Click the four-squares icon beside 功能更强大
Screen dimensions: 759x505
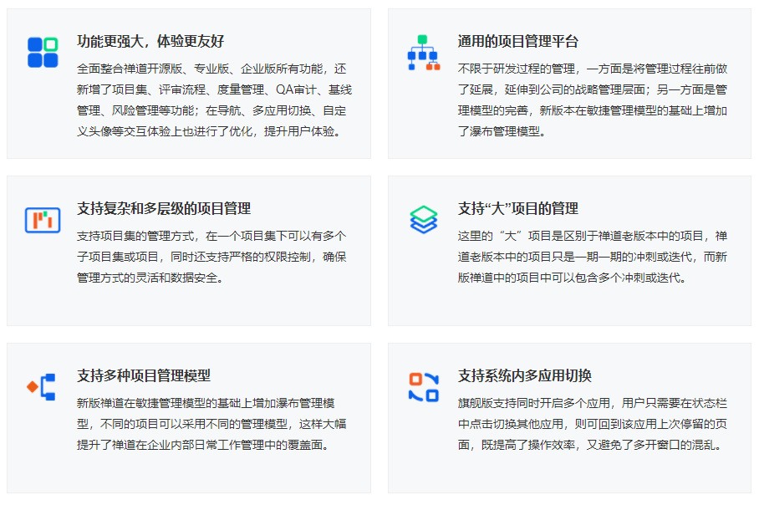43,52
